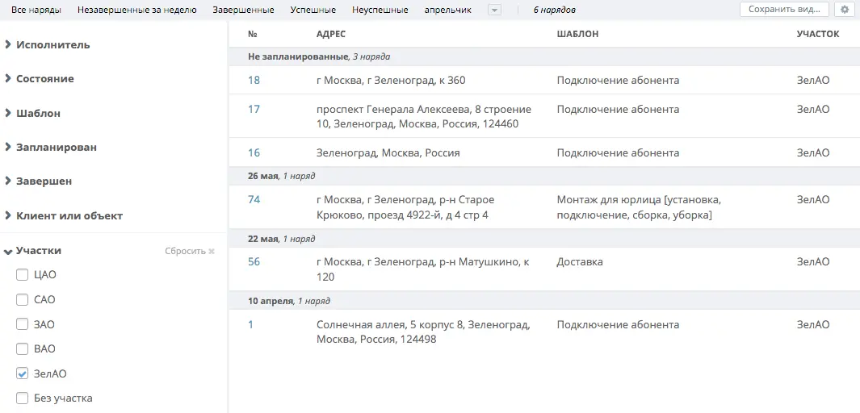
Task: Select address 'г Москва, г Зеленоград, к 360'
Action: tap(391, 81)
